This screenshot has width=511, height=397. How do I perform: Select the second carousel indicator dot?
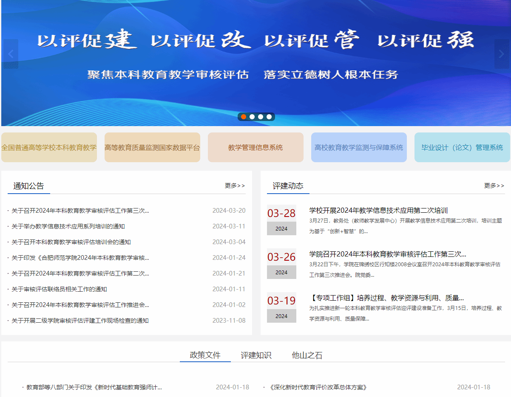[252, 117]
